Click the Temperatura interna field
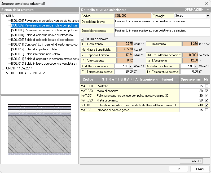Screen dimensions: 211x173 pyautogui.click(x=124, y=72)
